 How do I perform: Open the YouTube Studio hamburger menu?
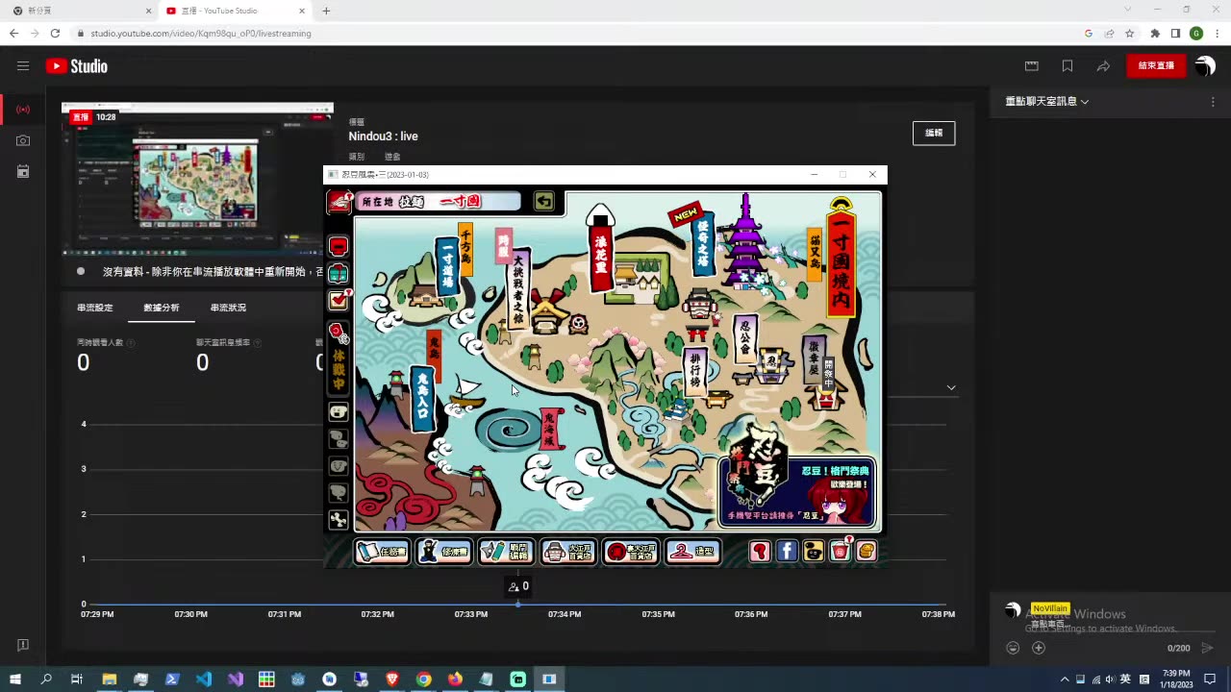pyautogui.click(x=23, y=66)
